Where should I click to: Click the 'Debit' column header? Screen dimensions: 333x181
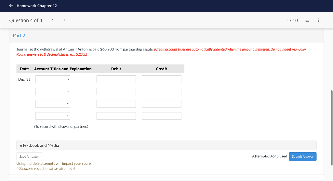point(116,69)
